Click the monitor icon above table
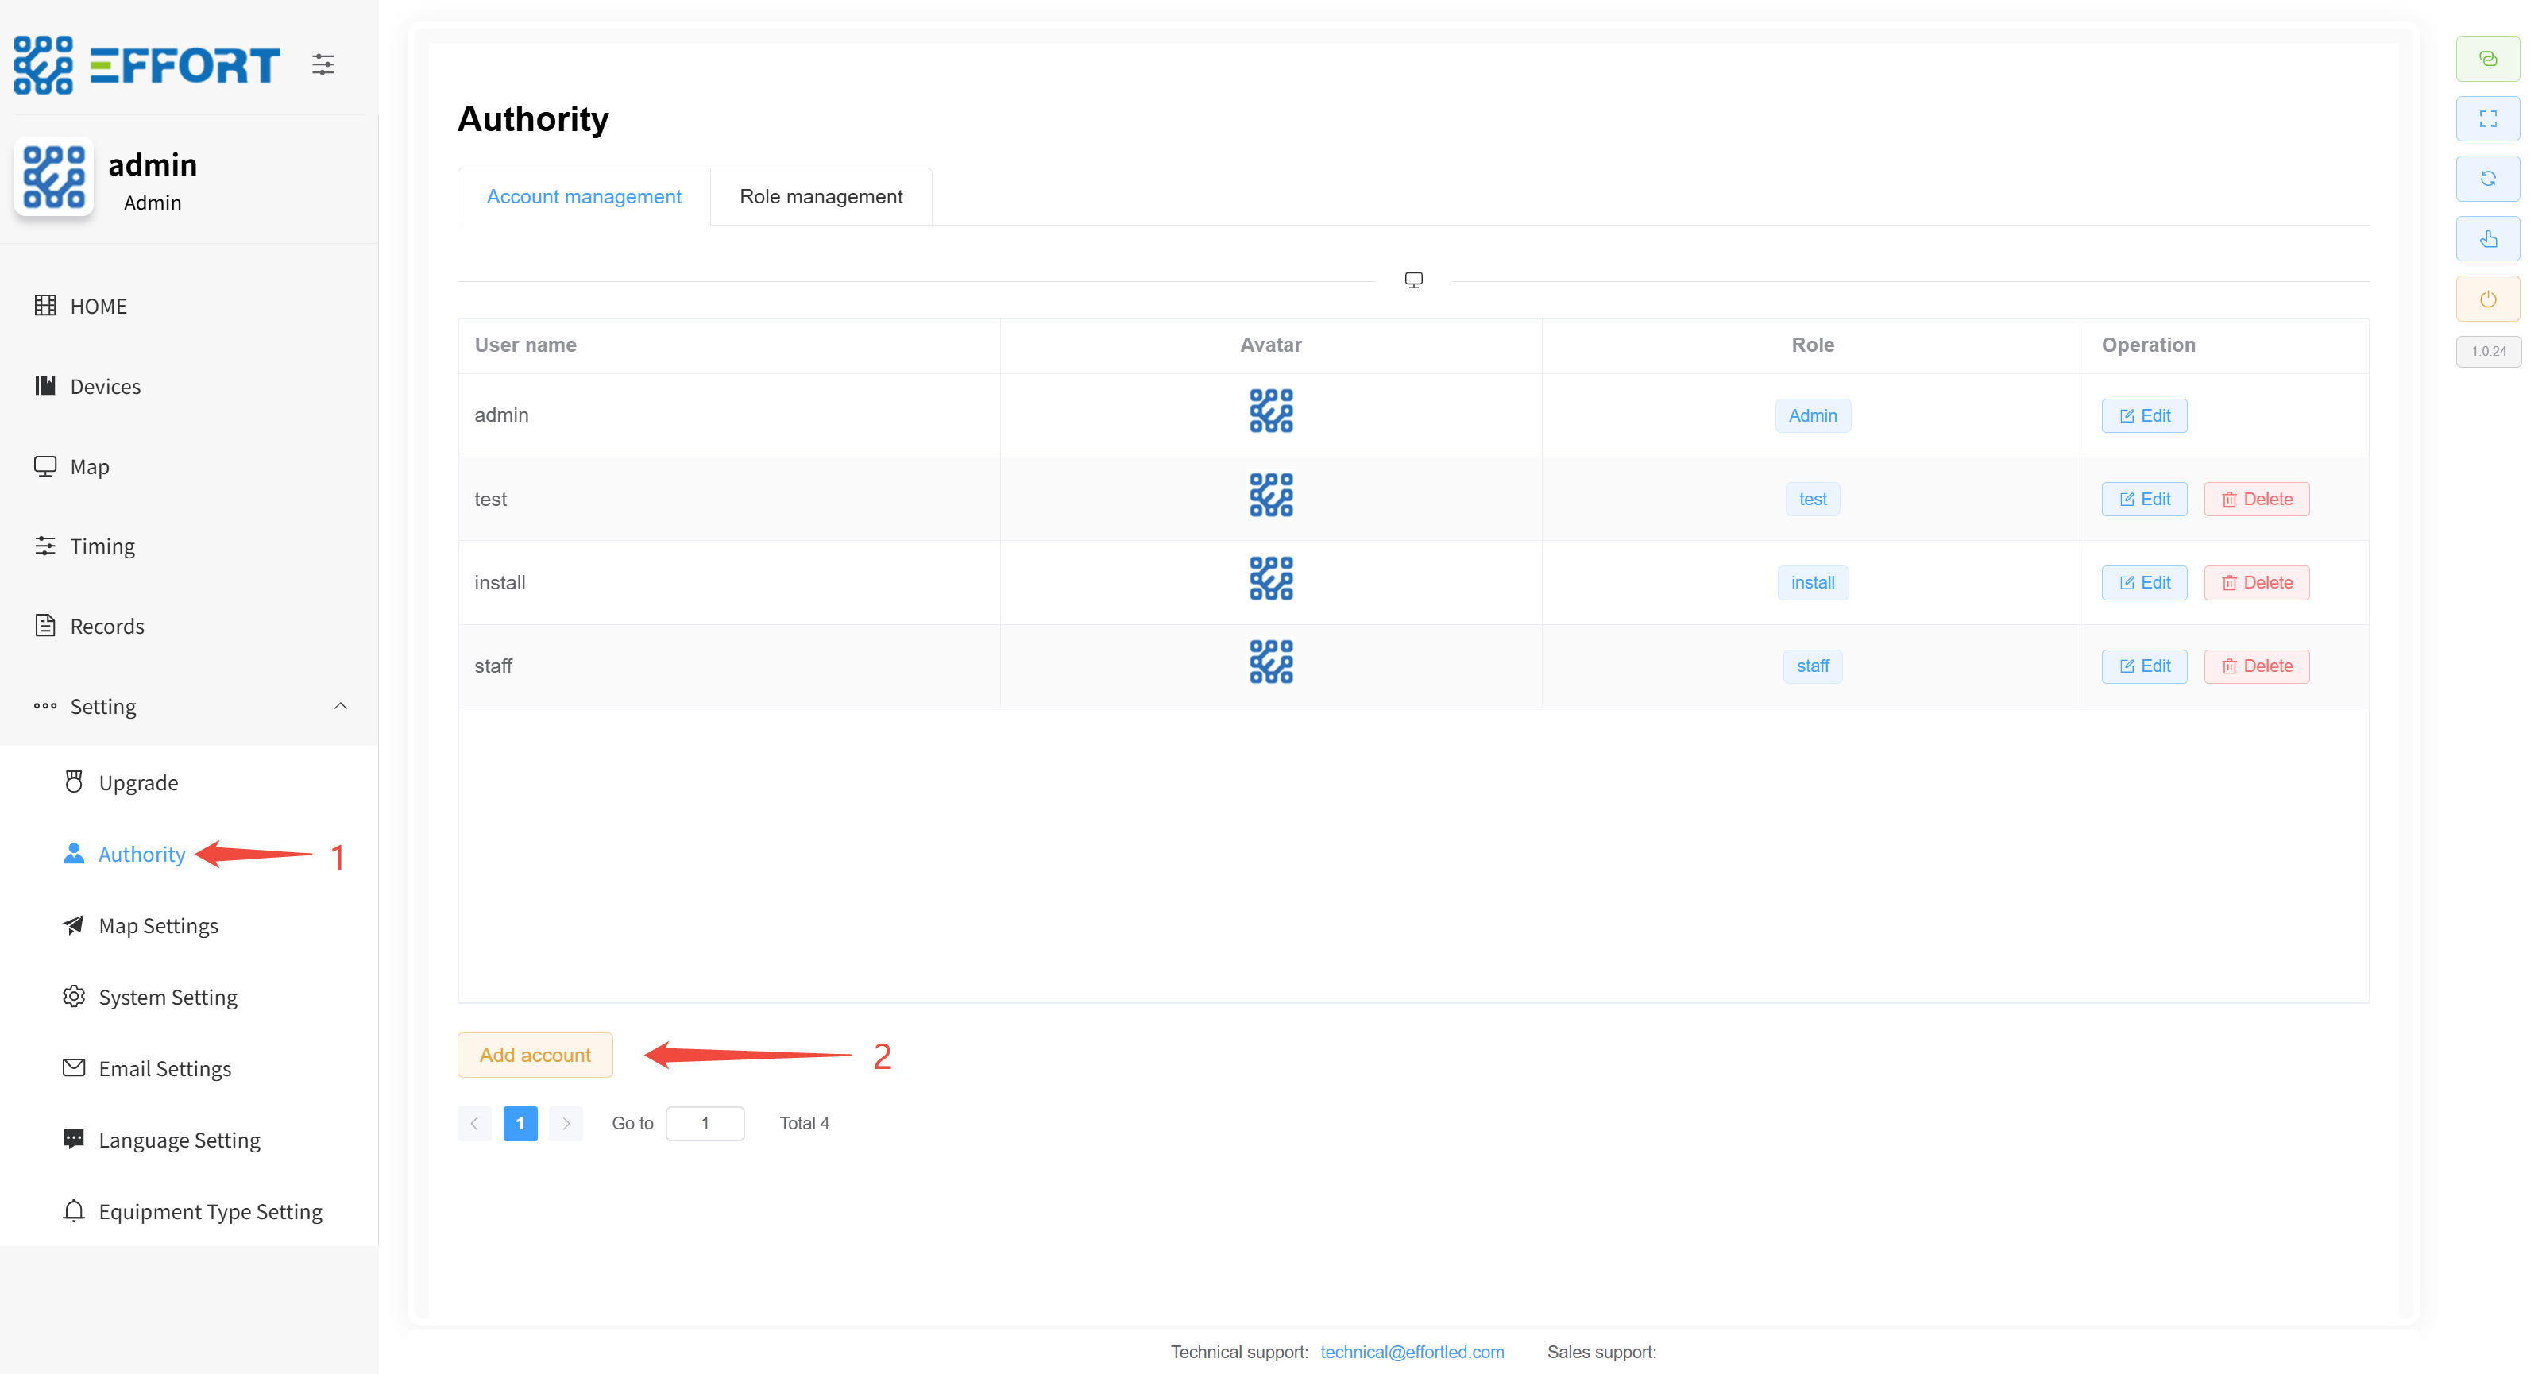 point(1413,280)
